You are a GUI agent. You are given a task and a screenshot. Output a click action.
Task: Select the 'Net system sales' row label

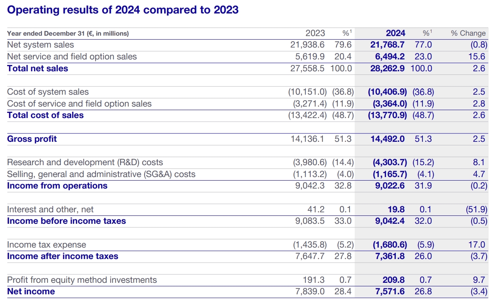[x=40, y=45]
